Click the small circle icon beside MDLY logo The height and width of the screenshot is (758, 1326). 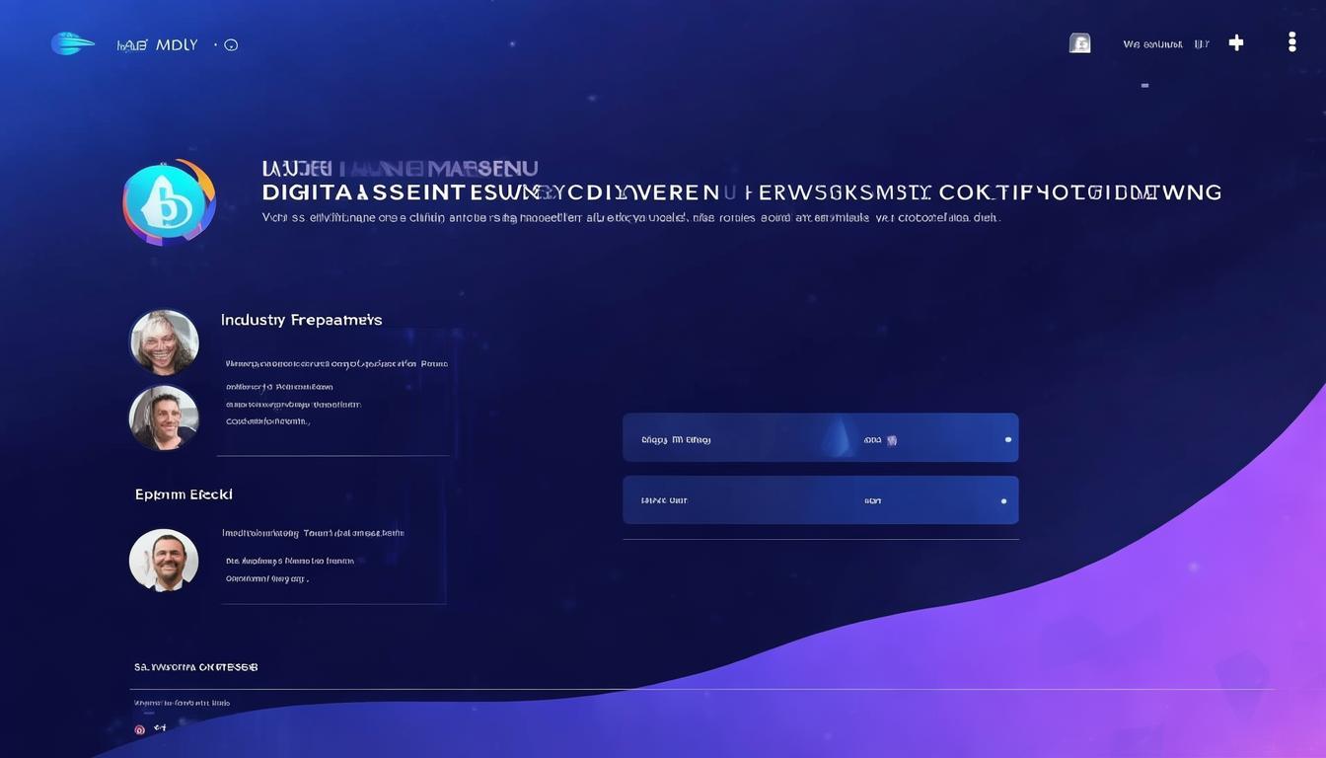click(x=231, y=44)
